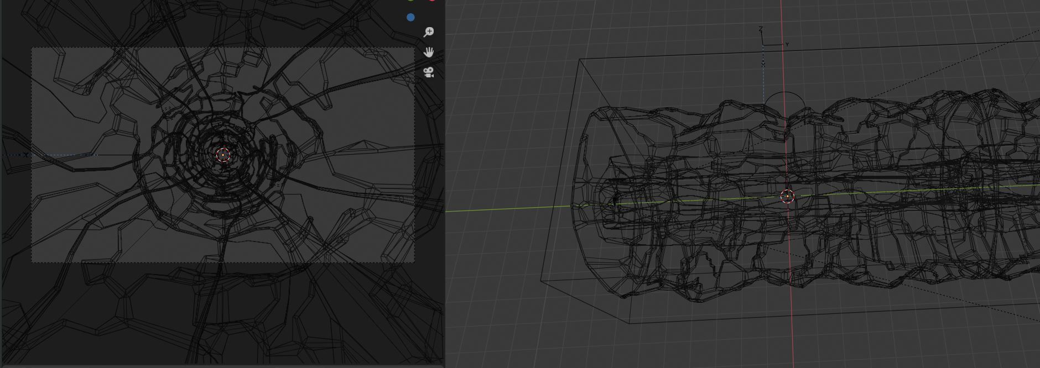The height and width of the screenshot is (368, 1040).
Task: Toggle the camera view icon
Action: click(428, 72)
